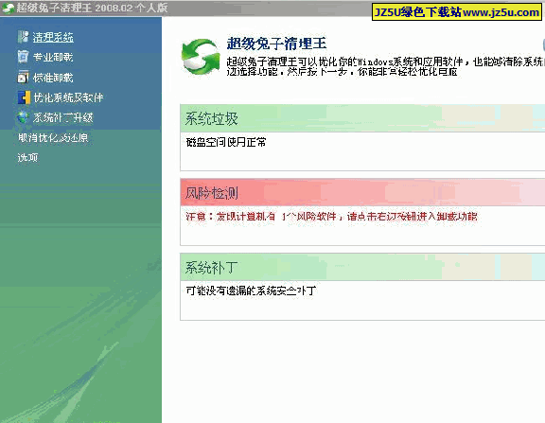Open 选项 in the sidebar

(27, 157)
